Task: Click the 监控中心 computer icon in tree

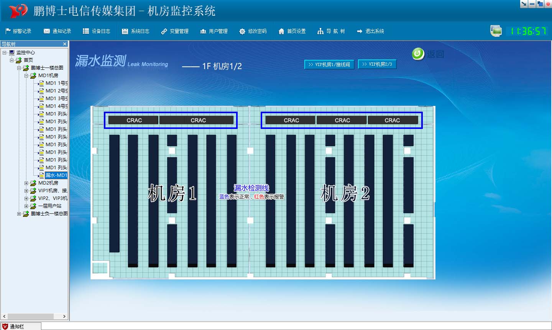Action: (12, 53)
